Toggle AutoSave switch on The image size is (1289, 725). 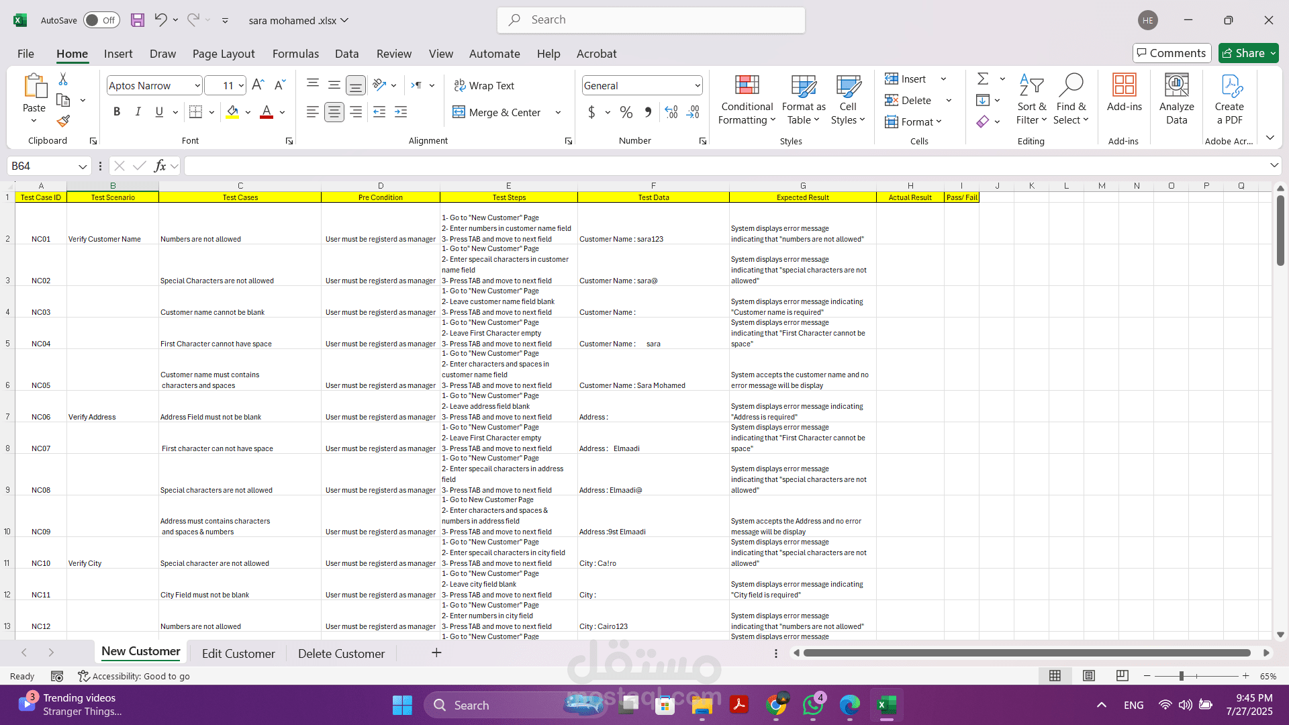[101, 20]
